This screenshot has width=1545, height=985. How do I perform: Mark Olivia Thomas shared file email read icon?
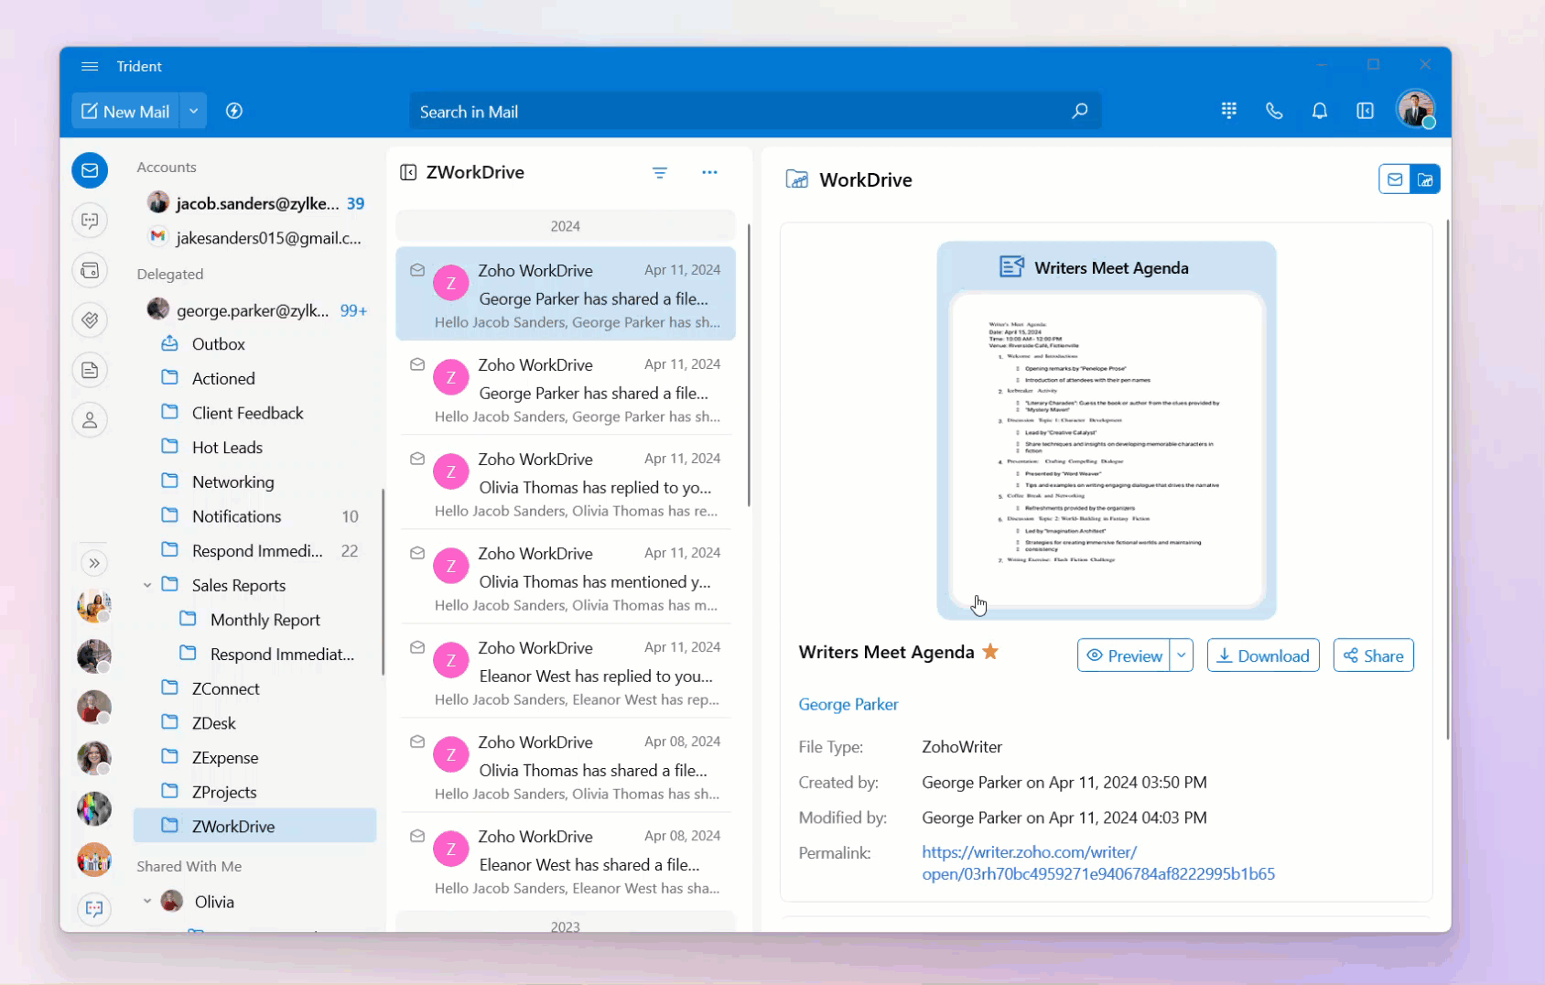pos(417,741)
